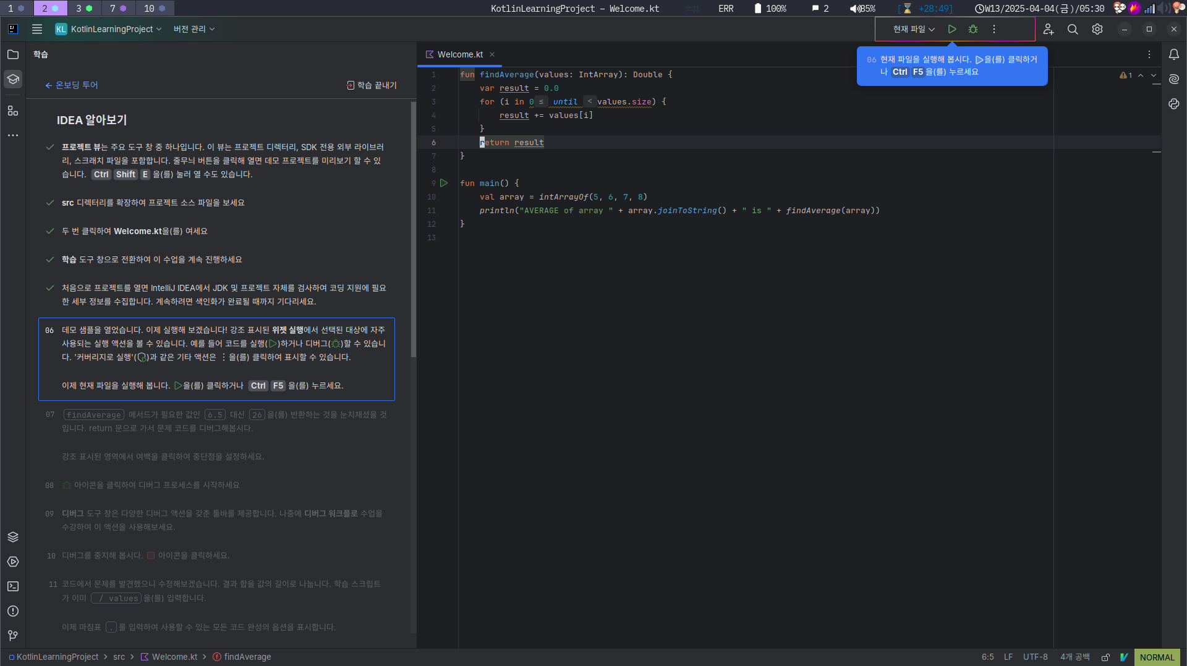Click the IdeaVim icon in status bar

coord(1124,657)
